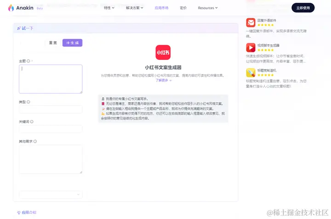
Task: Expand the 解决方案 menu
Action: [134, 8]
